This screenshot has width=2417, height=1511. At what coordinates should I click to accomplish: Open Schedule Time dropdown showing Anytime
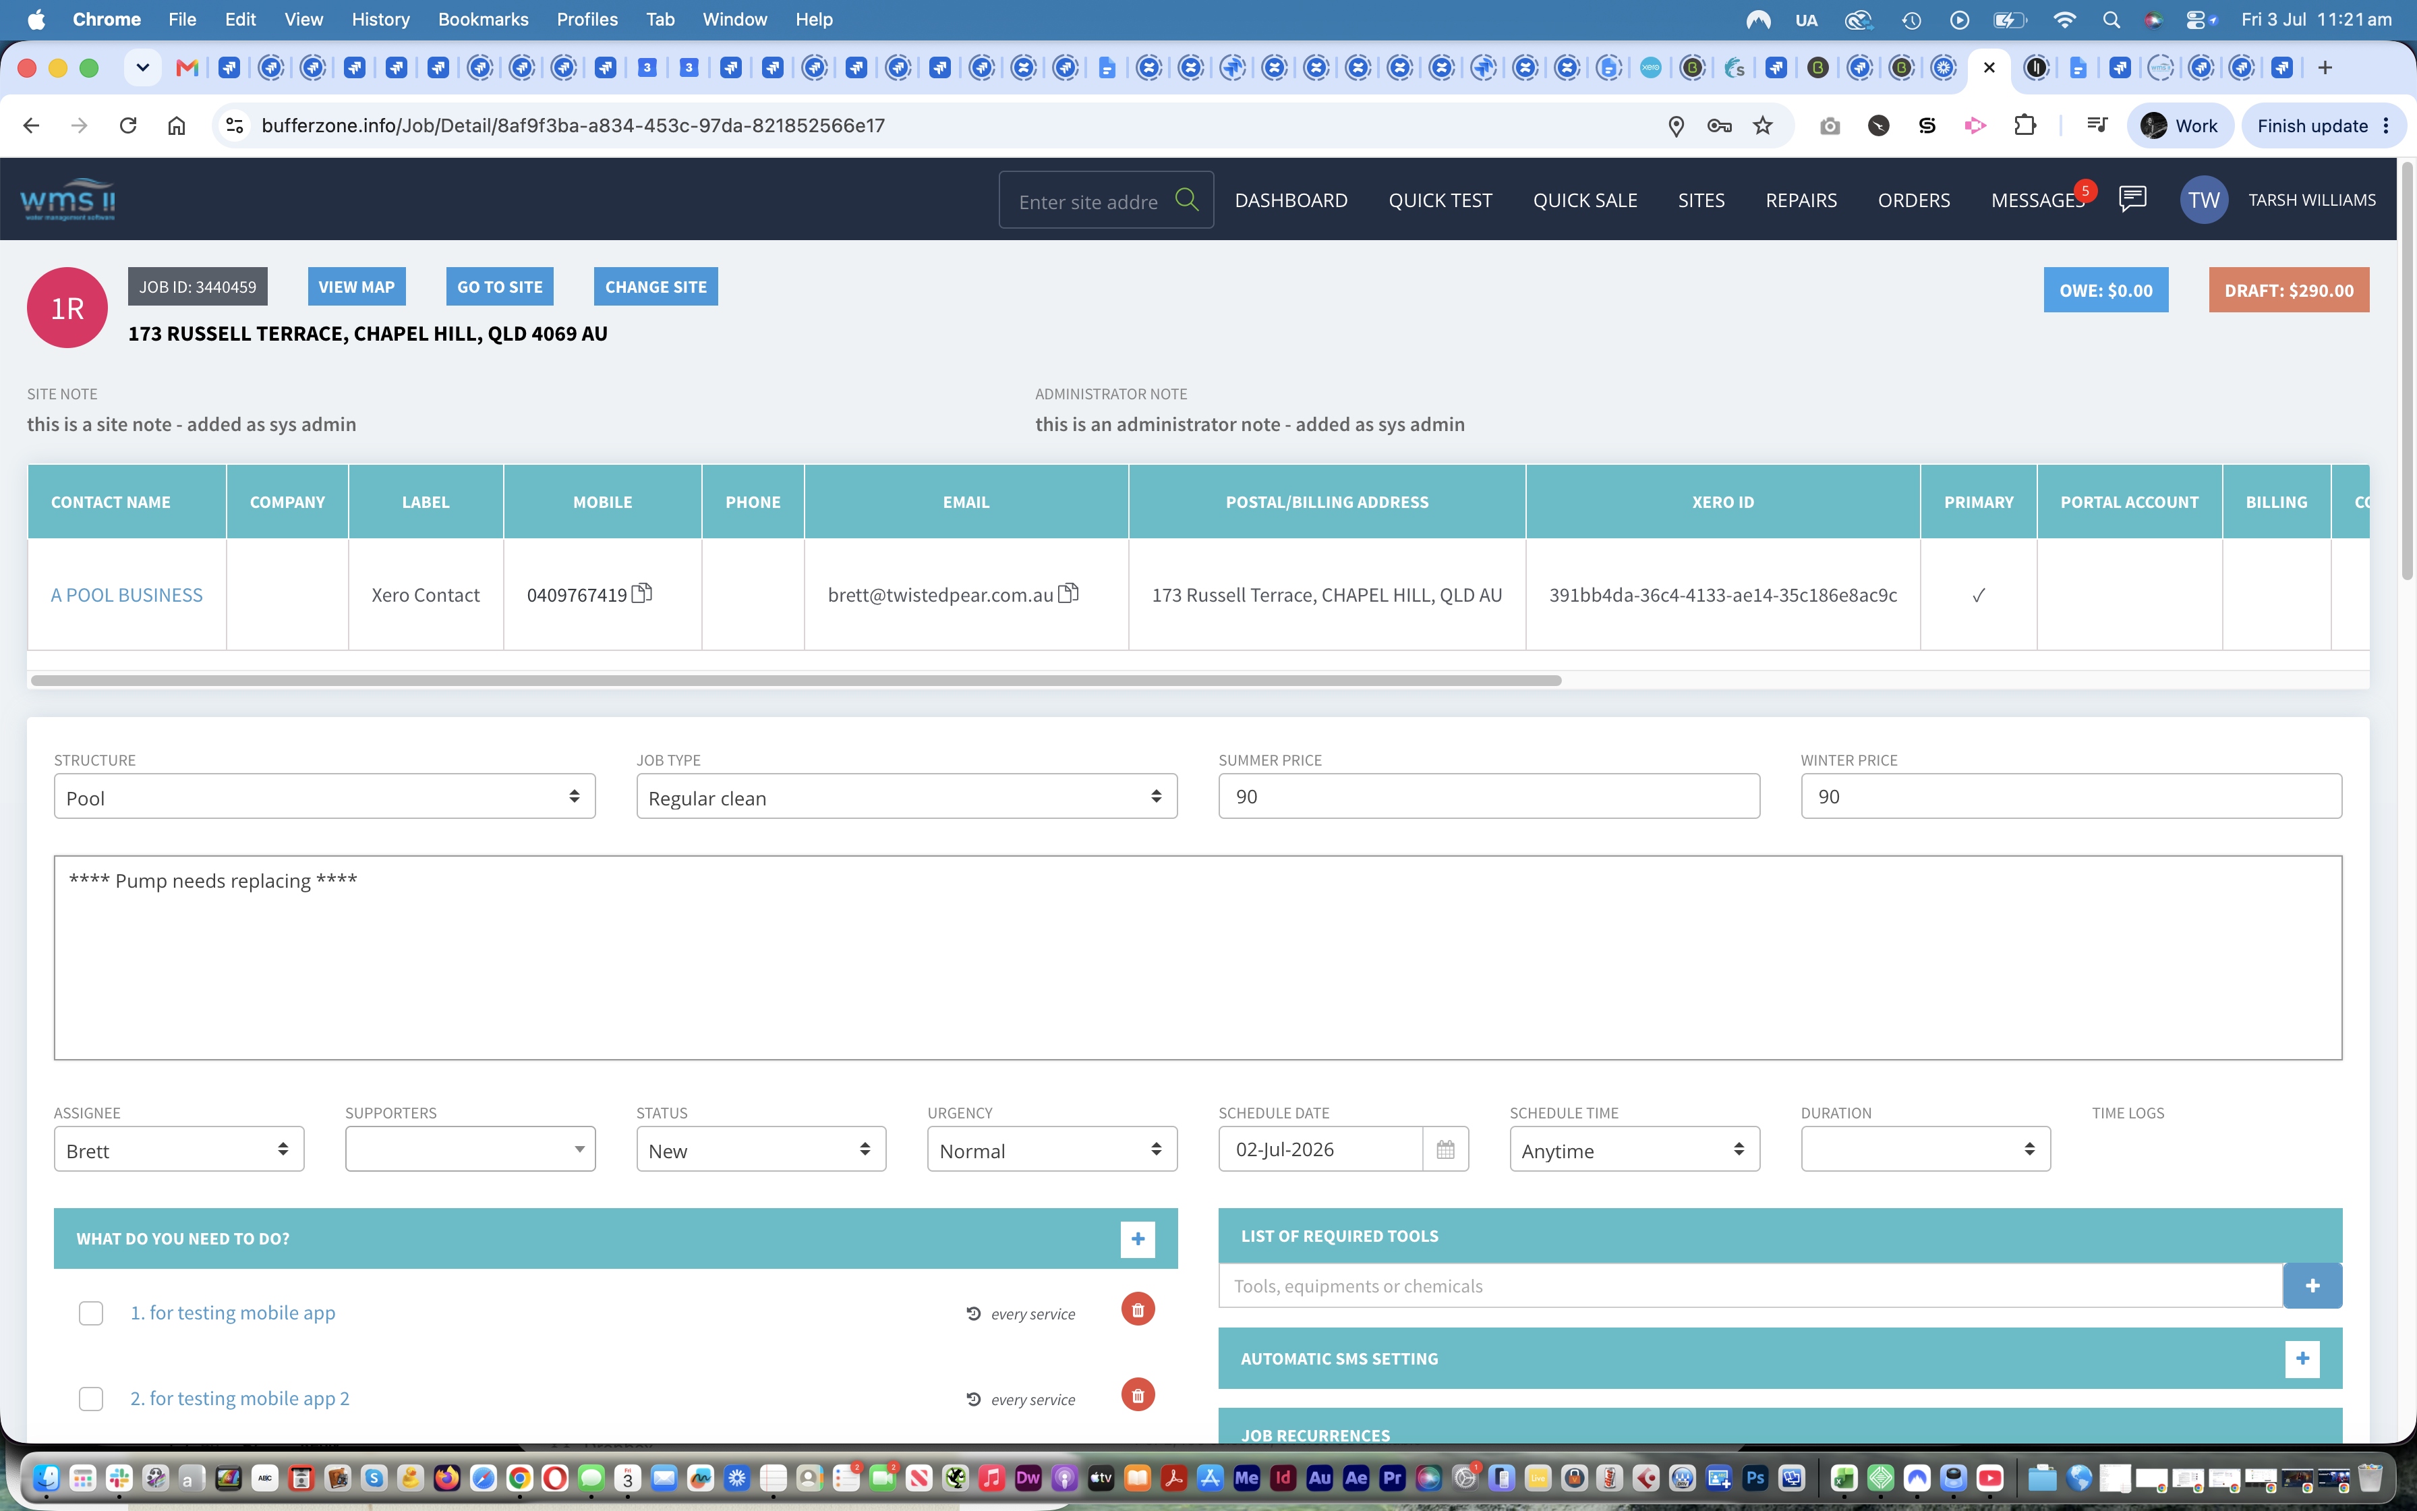1634,1149
